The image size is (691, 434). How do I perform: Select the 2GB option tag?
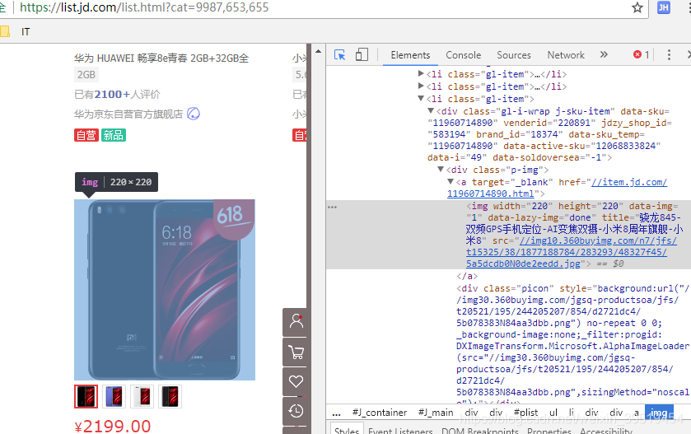[86, 75]
